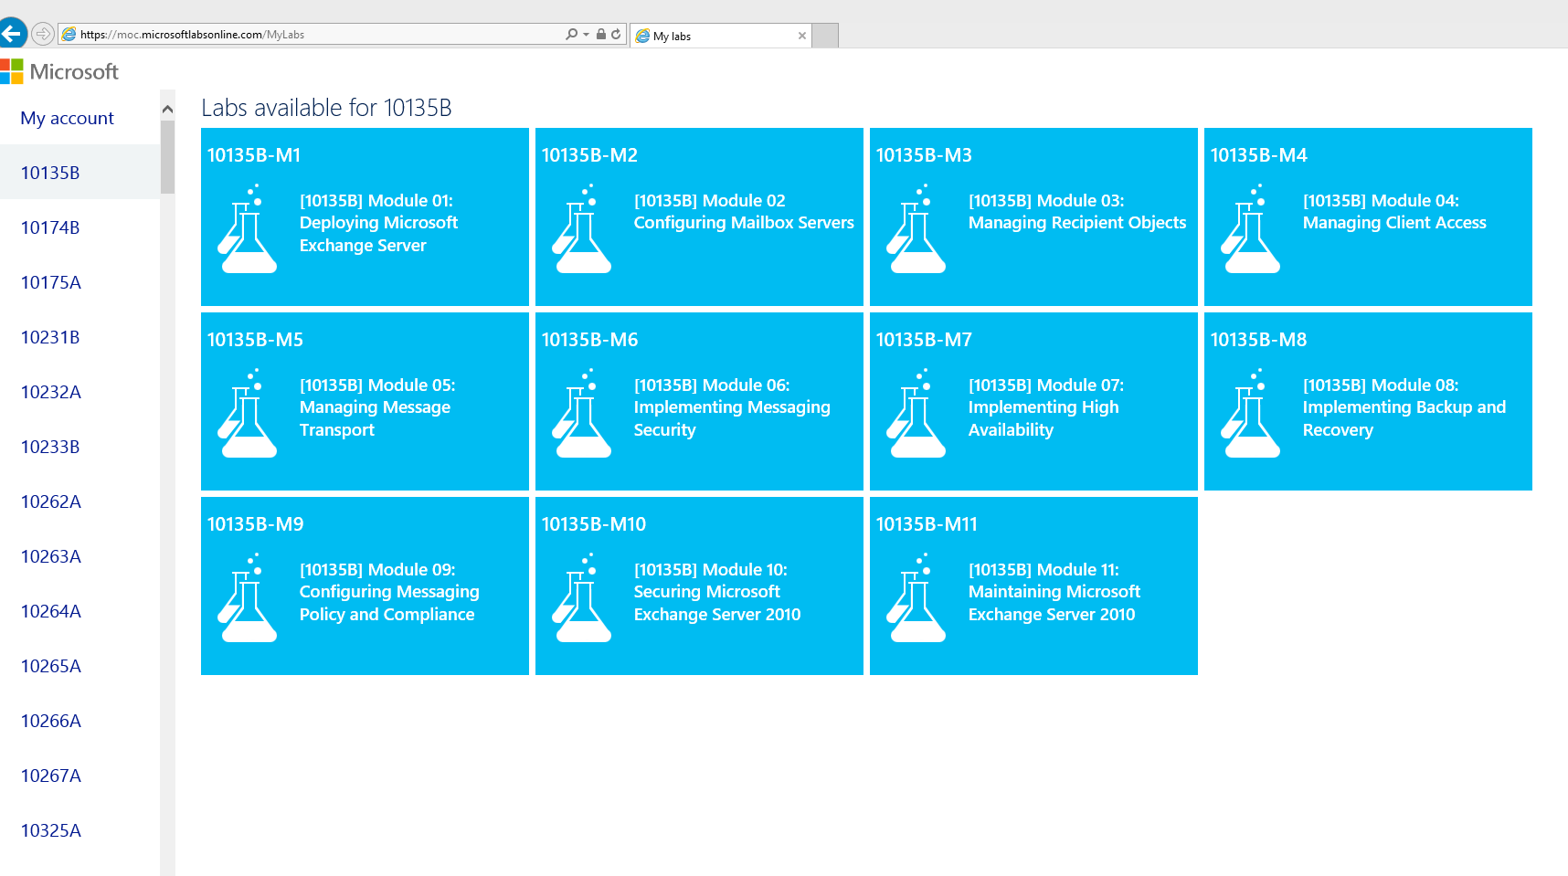
Task: Click flask icon on 10135B-M6 tile
Action: (x=582, y=413)
